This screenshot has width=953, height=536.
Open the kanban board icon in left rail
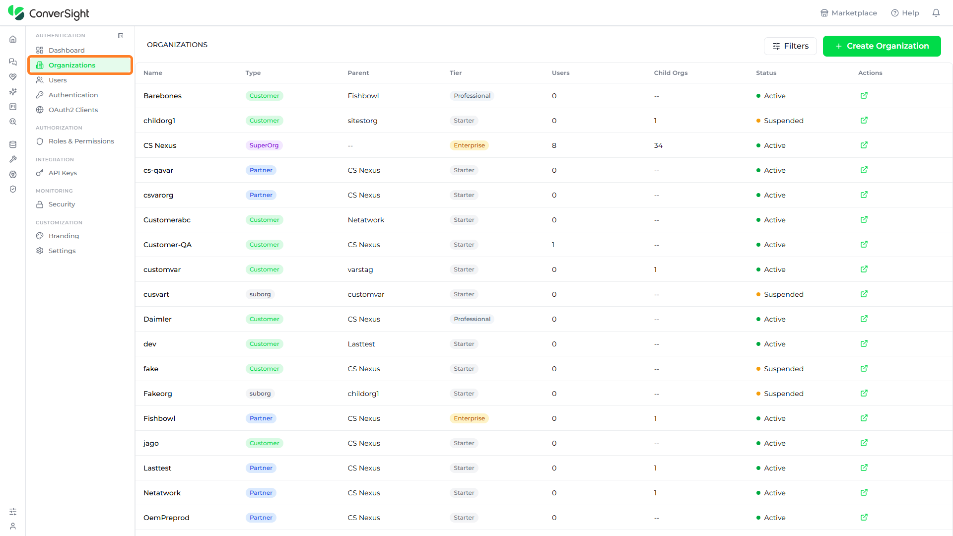[13, 107]
